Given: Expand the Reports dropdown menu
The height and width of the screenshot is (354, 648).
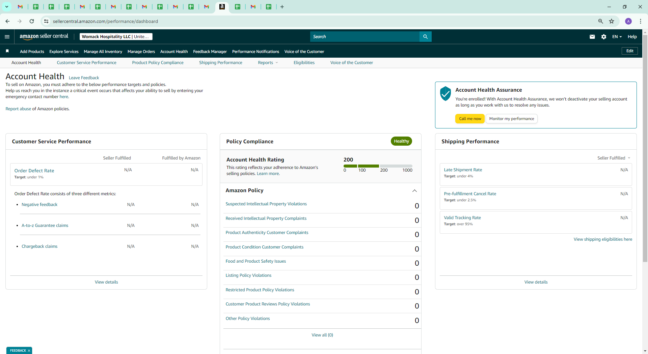Looking at the screenshot, I should (x=268, y=63).
